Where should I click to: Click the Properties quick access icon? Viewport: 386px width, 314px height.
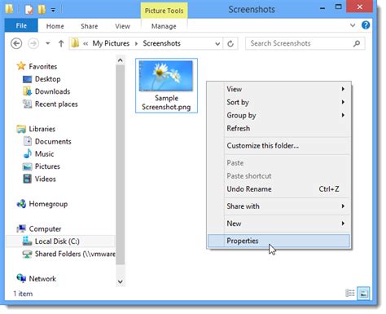pyautogui.click(x=29, y=10)
